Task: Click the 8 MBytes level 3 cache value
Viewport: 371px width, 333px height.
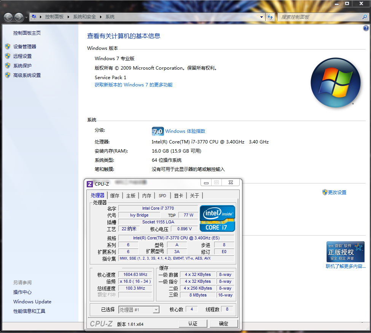Action: pos(198,295)
